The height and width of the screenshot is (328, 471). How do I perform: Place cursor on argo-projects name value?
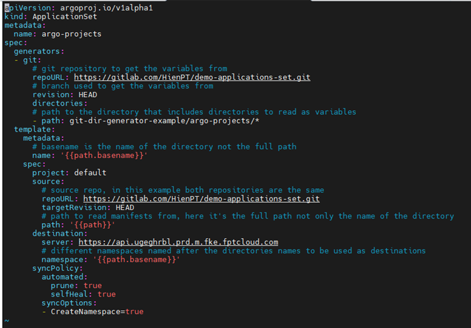pyautogui.click(x=71, y=33)
